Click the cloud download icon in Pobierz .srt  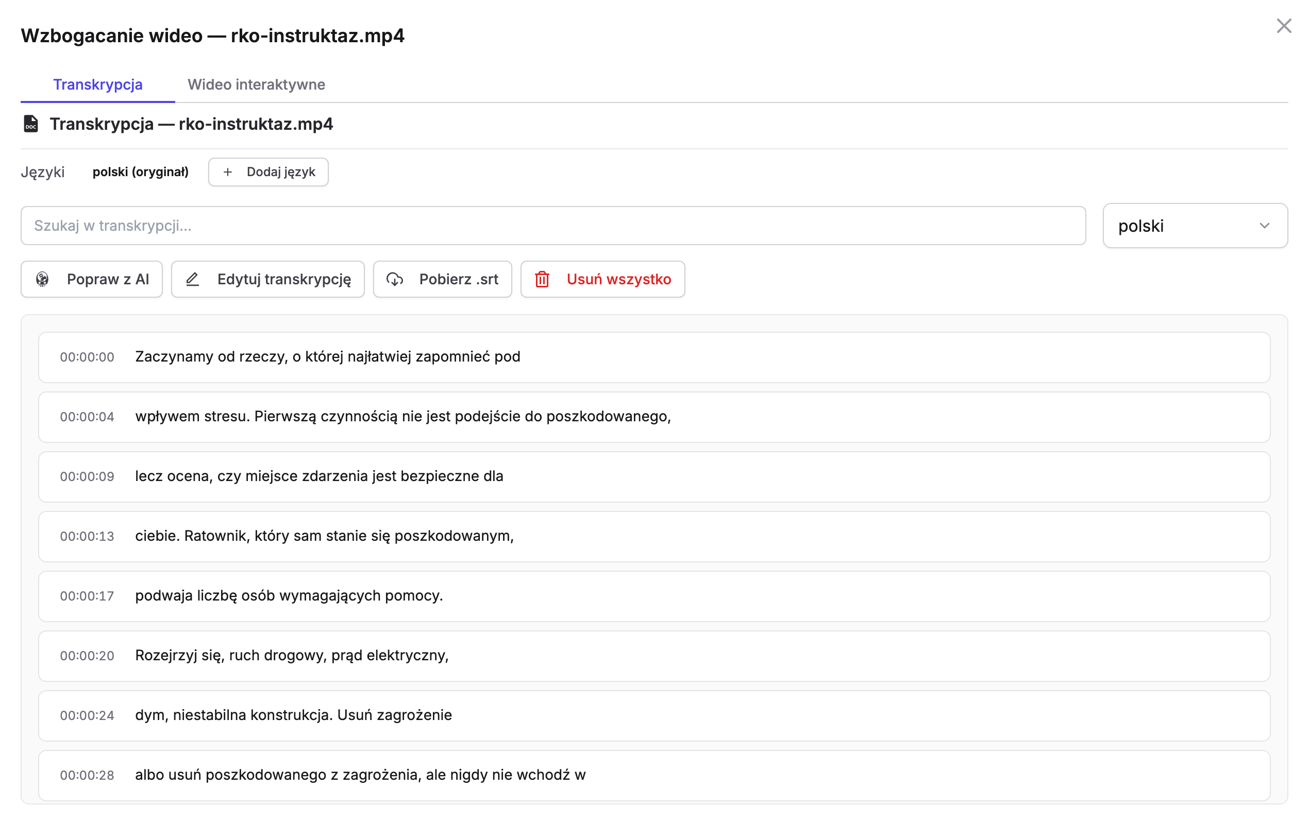pyautogui.click(x=395, y=279)
